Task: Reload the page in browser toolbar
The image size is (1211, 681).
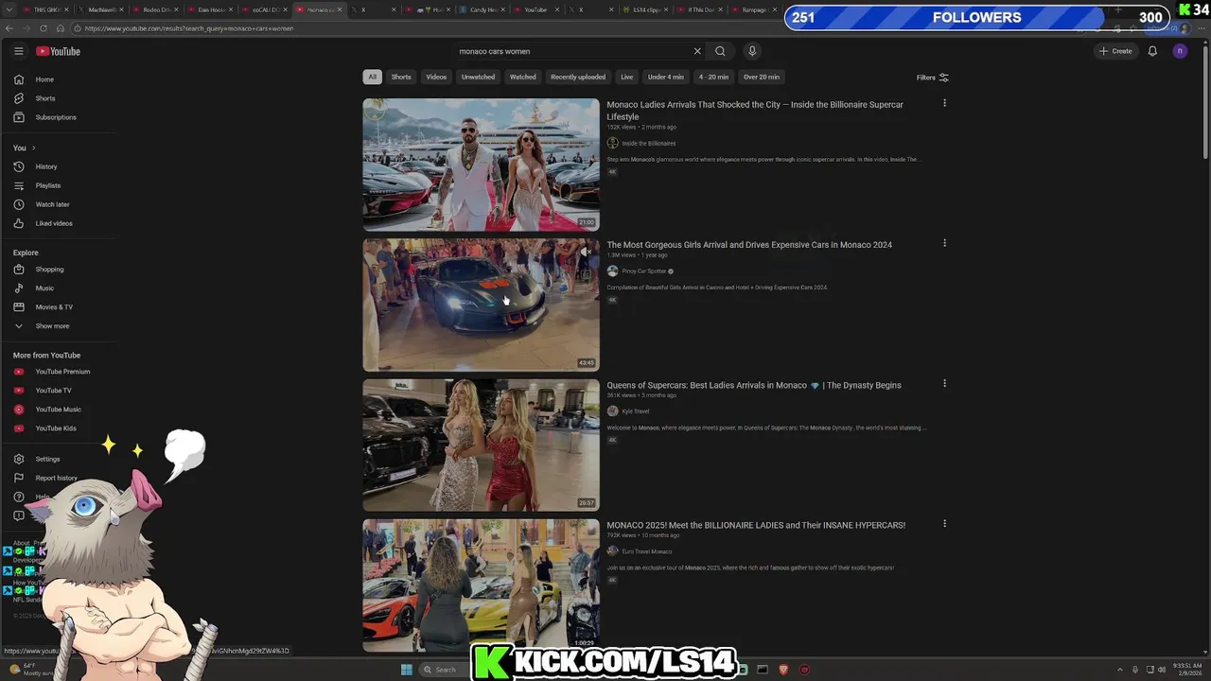Action: pos(44,28)
